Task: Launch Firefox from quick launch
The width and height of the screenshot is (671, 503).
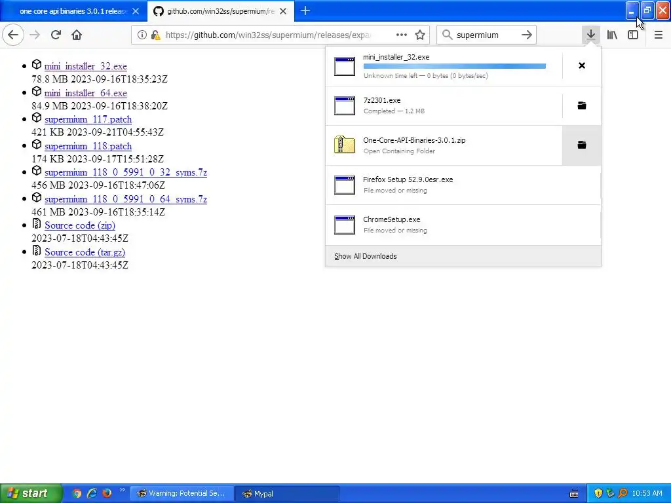Action: click(x=107, y=493)
